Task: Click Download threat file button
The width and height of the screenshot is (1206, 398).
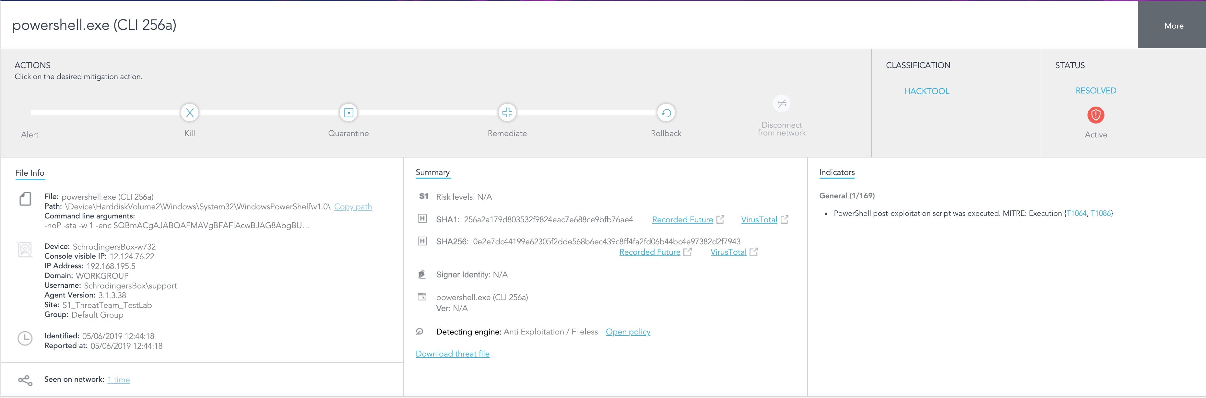Action: coord(455,354)
